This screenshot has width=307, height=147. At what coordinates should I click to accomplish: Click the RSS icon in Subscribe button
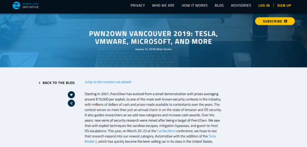[x=286, y=21]
